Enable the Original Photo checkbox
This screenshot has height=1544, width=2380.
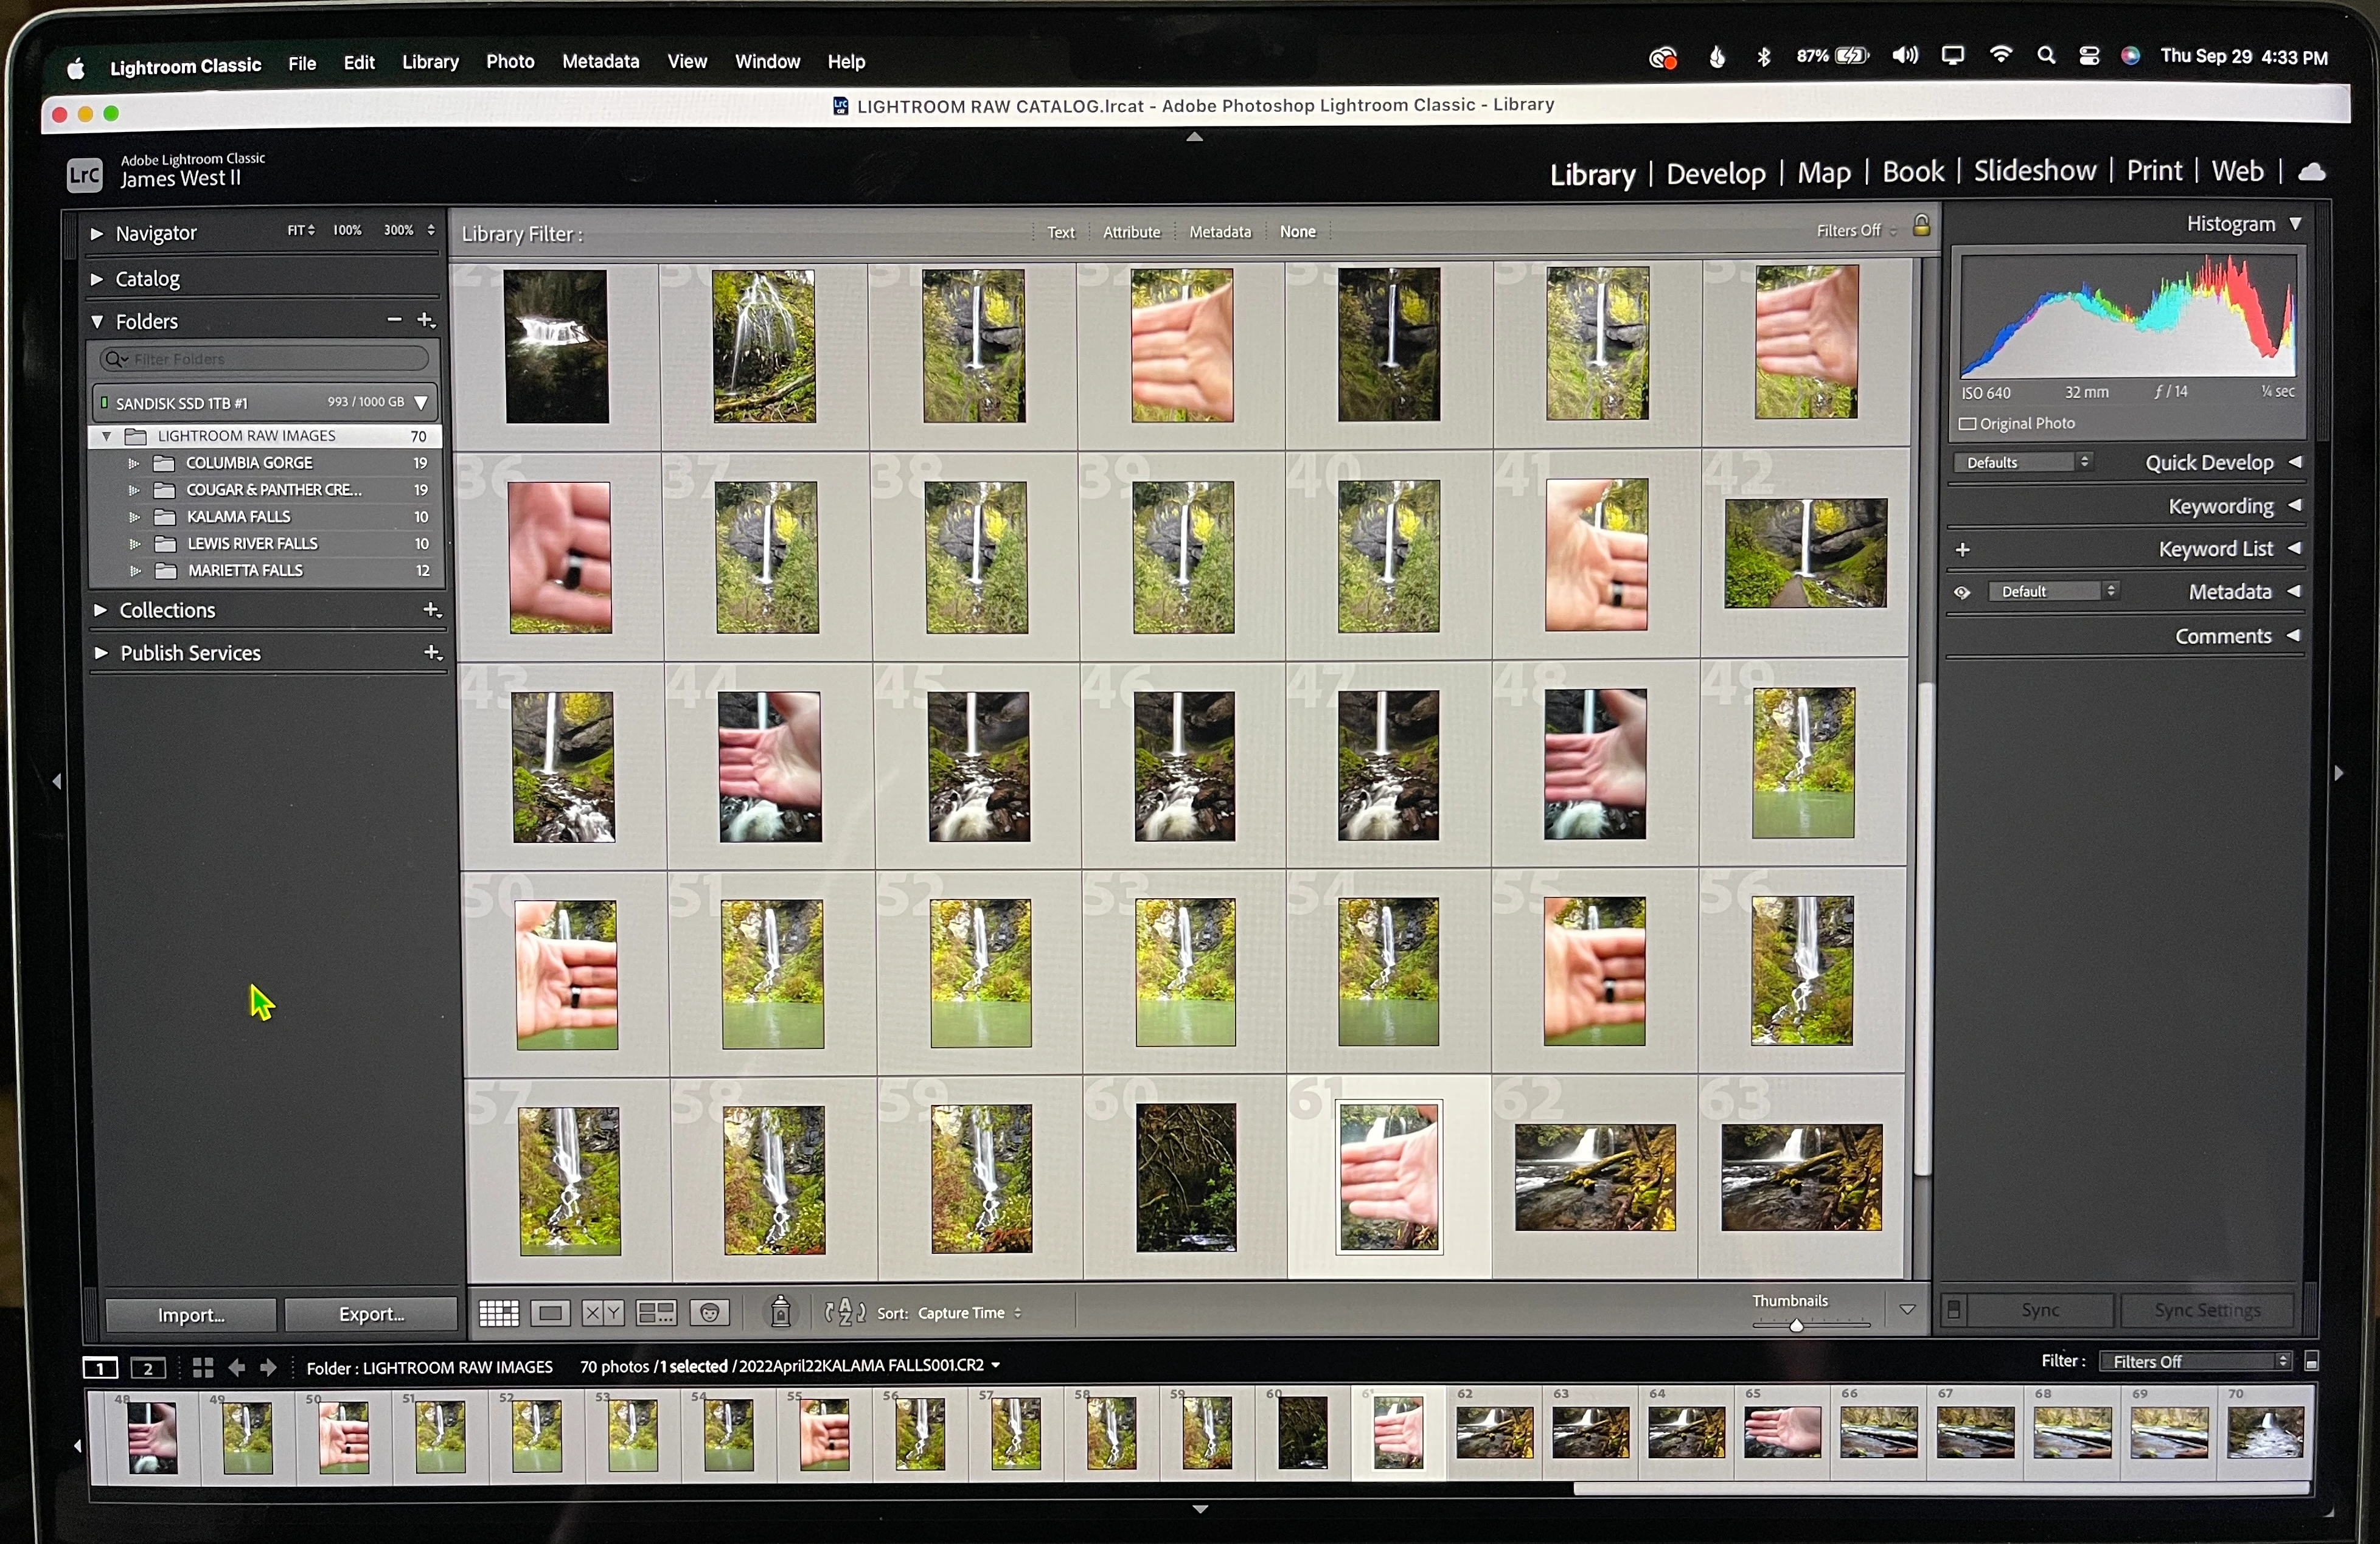point(1967,424)
